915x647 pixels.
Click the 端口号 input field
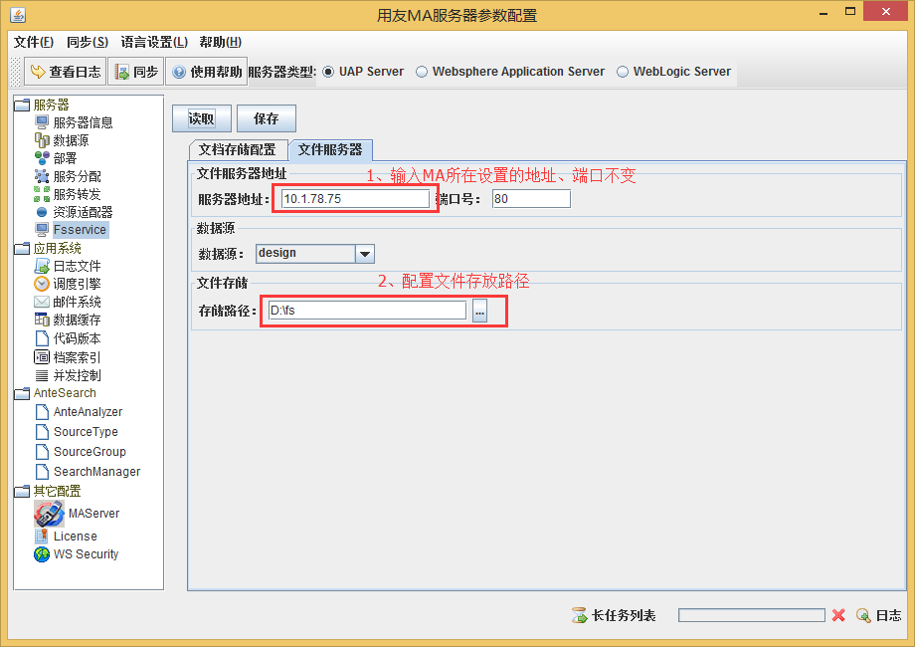[531, 198]
